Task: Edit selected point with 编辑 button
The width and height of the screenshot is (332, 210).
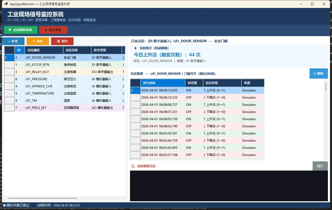Action: (38, 41)
